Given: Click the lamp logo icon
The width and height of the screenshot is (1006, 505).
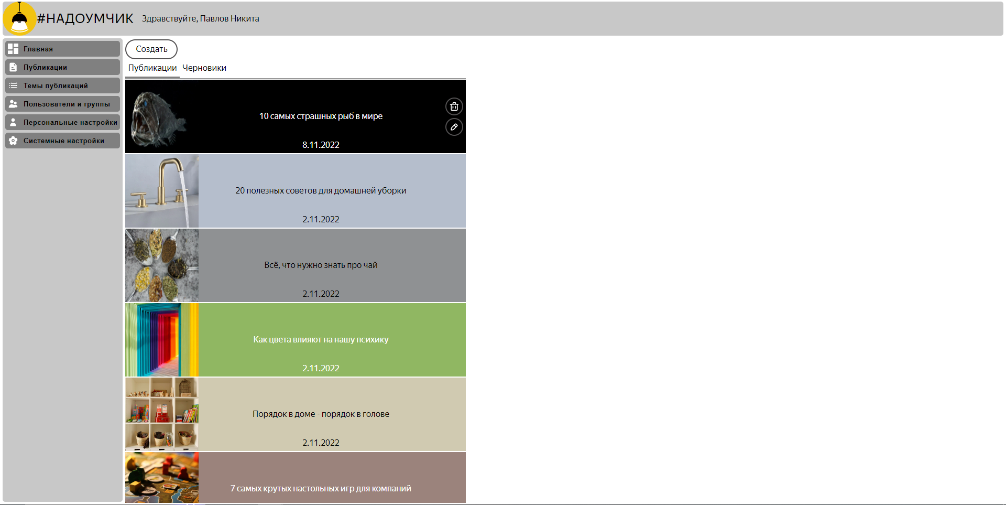Looking at the screenshot, I should pyautogui.click(x=19, y=18).
